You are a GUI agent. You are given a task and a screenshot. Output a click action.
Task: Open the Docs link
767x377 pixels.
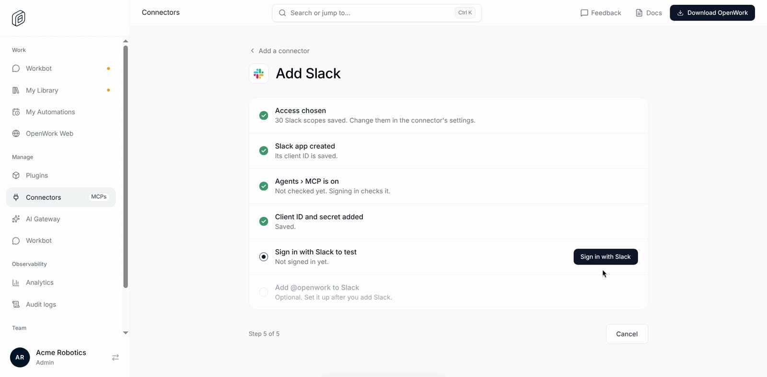649,13
